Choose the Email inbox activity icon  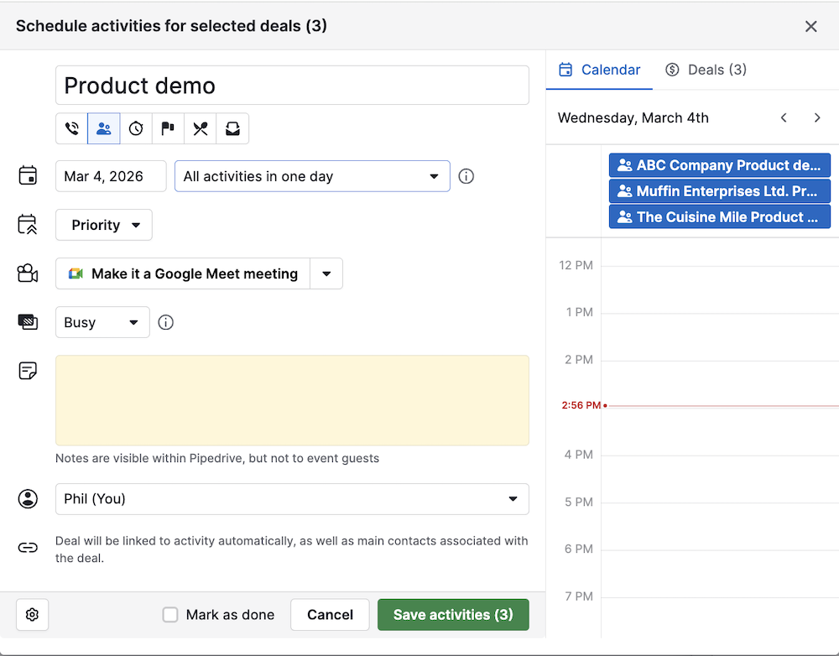coord(232,129)
